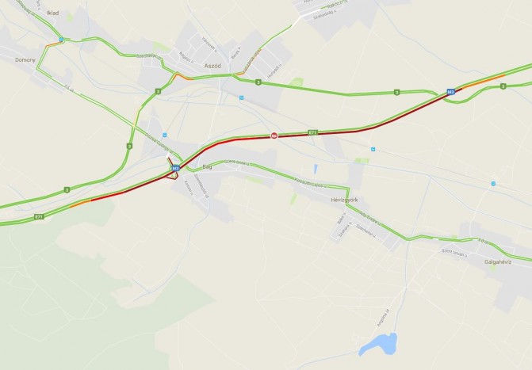This screenshot has height=370, width=532.
Task: Select the Bag town label
Action: click(x=207, y=166)
